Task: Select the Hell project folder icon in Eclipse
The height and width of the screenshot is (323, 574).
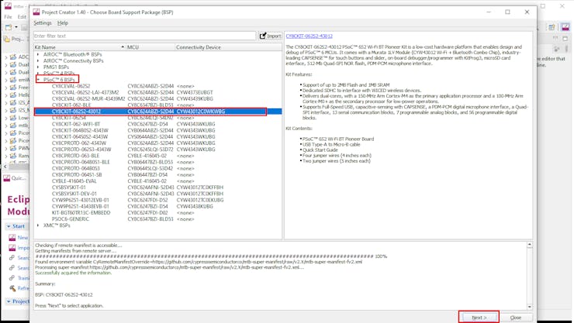Action: pyautogui.click(x=13, y=95)
